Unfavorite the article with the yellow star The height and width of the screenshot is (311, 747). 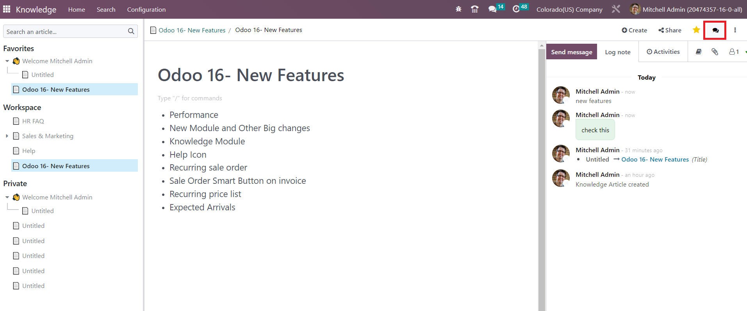pyautogui.click(x=696, y=30)
